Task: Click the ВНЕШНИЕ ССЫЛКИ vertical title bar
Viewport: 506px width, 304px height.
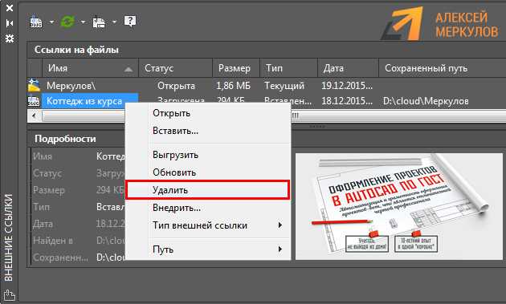Action: pyautogui.click(x=9, y=237)
